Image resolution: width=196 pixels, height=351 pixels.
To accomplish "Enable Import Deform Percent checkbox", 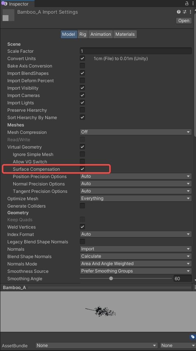I will tap(82, 81).
